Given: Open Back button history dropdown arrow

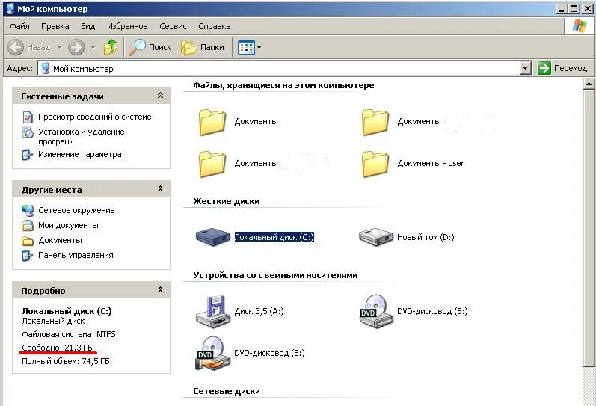Looking at the screenshot, I should point(60,48).
